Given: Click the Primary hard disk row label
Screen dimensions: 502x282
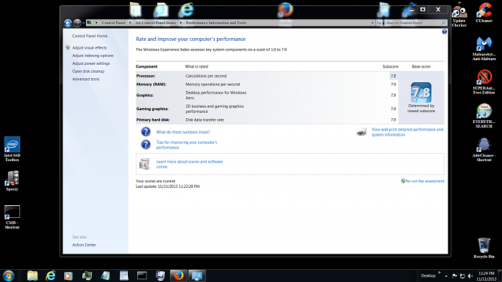Looking at the screenshot, I should pos(153,120).
